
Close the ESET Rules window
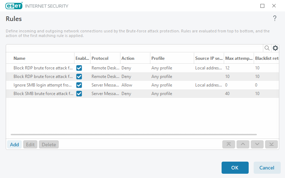274,6
